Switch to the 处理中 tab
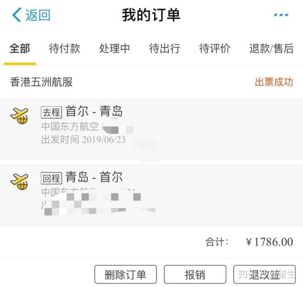Viewport: 303px width, 287px height. pos(114,48)
